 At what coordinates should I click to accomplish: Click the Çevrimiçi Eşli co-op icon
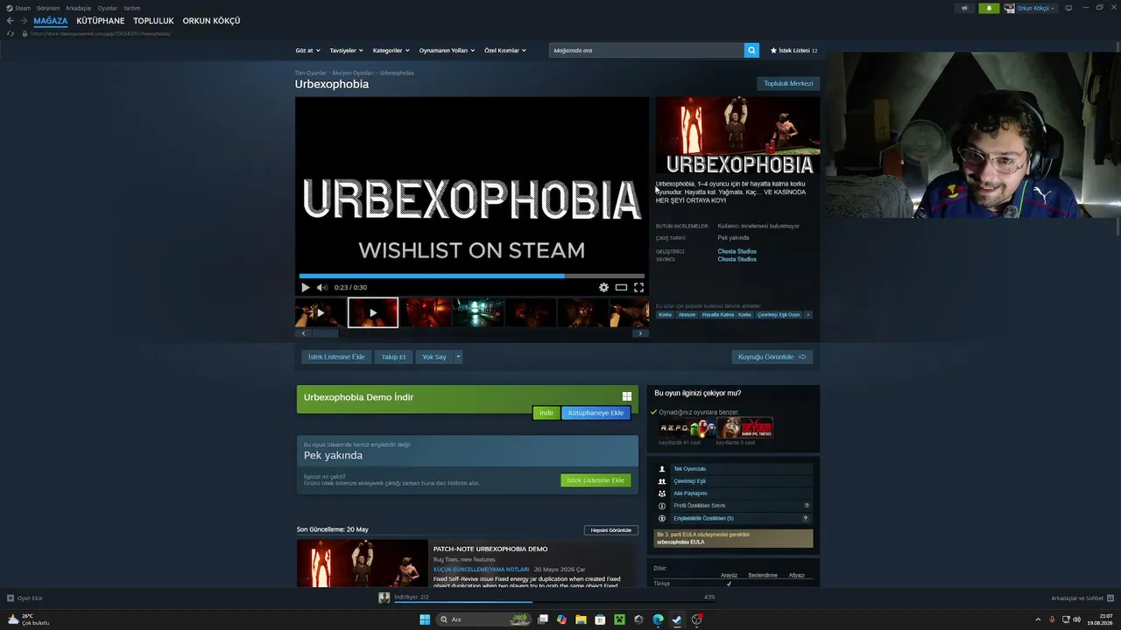tap(662, 481)
